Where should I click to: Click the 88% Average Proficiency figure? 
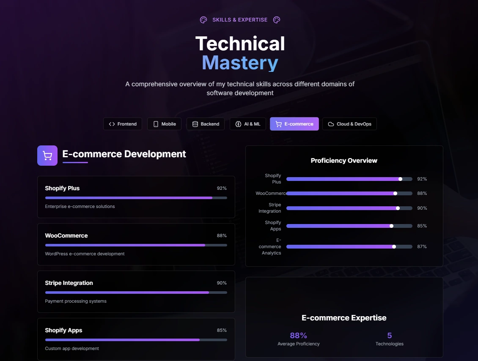(x=299, y=335)
